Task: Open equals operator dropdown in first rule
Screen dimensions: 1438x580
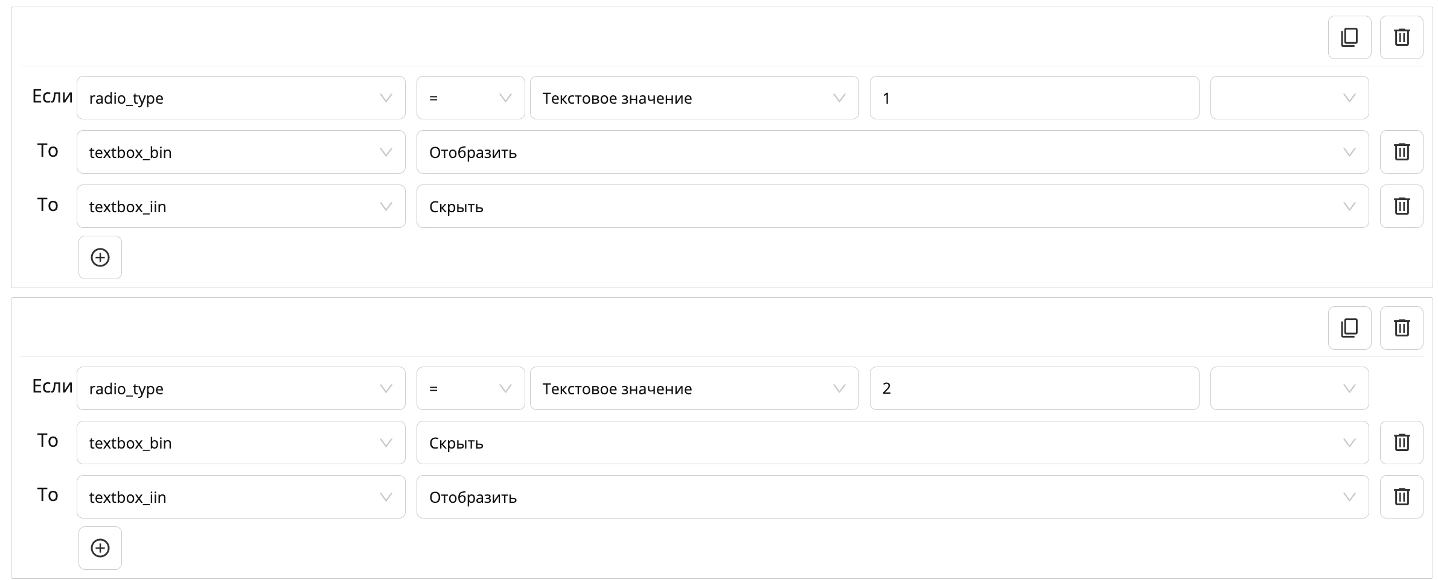Action: tap(470, 98)
